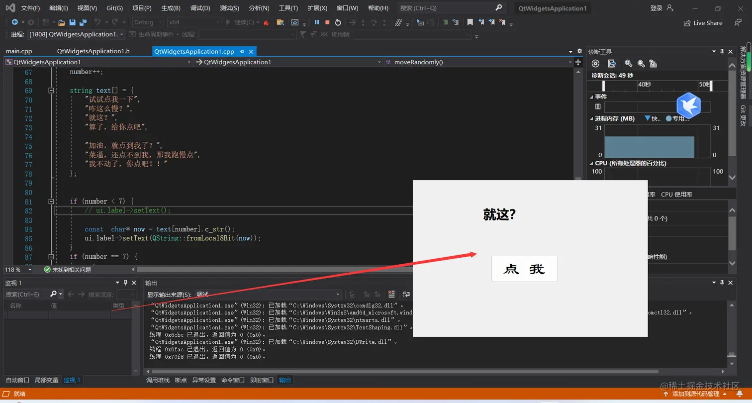Open the 显示输出来源 dropdown

click(x=268, y=294)
